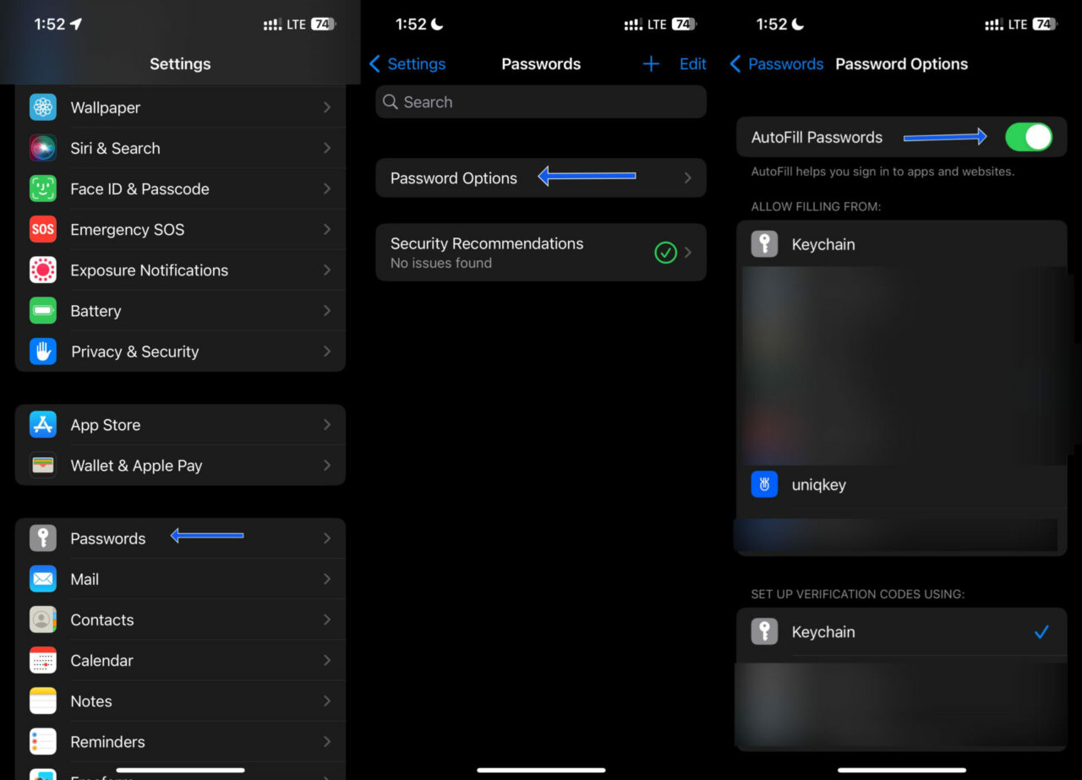Image resolution: width=1082 pixels, height=780 pixels.
Task: Go back to Settings from Passwords
Action: (x=408, y=63)
